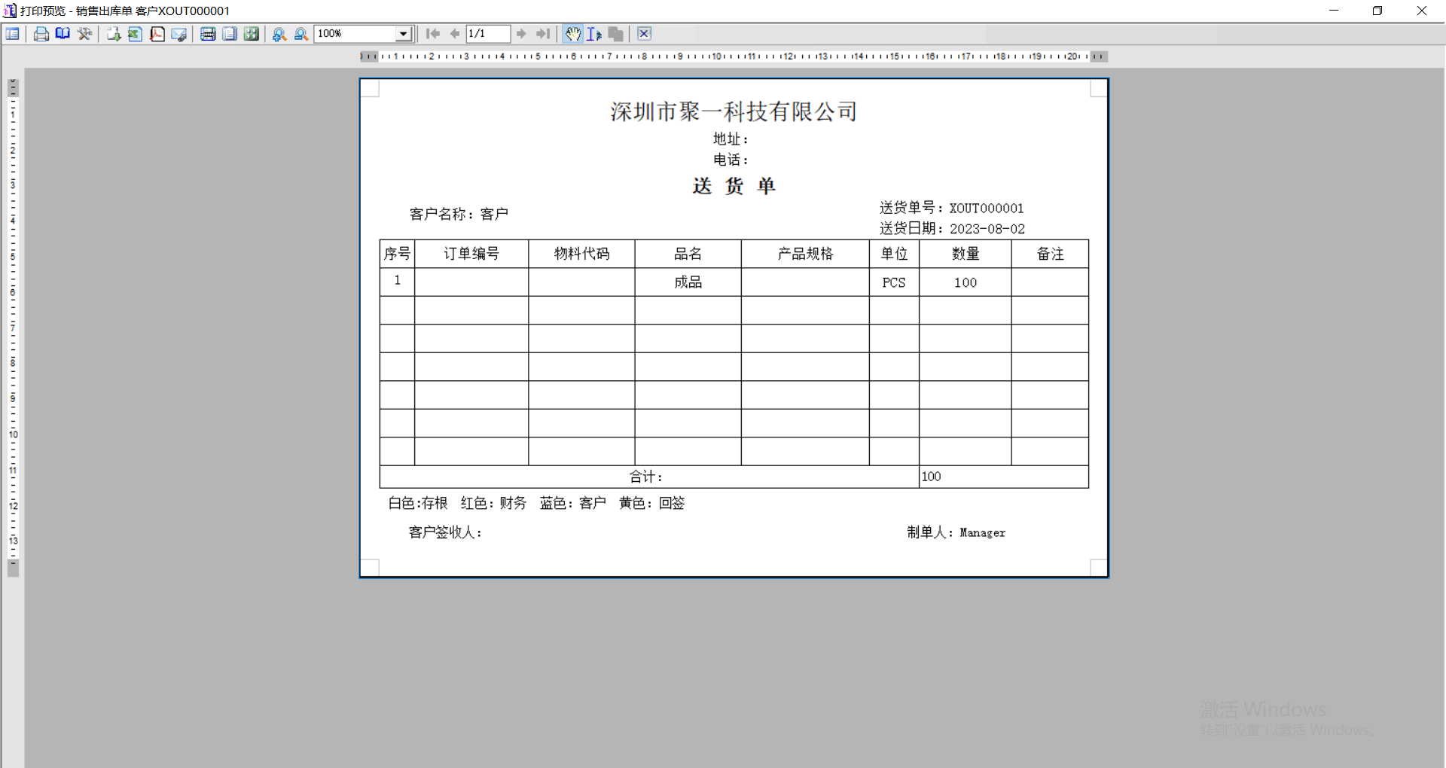1446x768 pixels.
Task: Click the export document arrow icon
Action: pyautogui.click(x=113, y=34)
